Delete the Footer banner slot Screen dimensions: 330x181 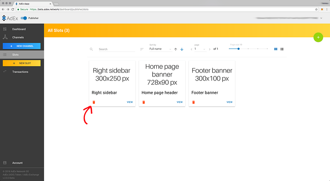click(193, 102)
